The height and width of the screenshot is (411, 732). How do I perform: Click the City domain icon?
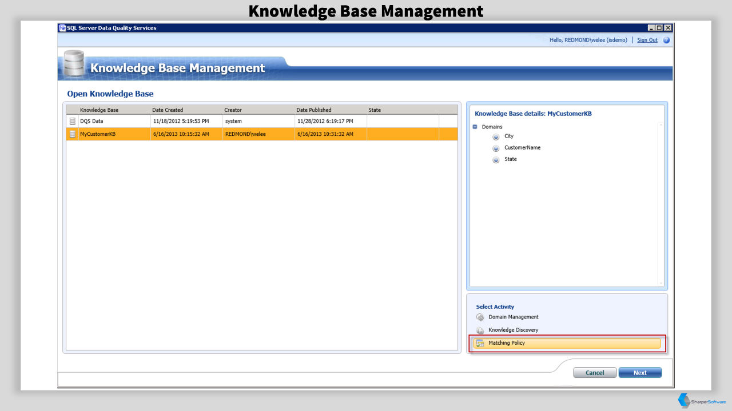[x=496, y=137]
